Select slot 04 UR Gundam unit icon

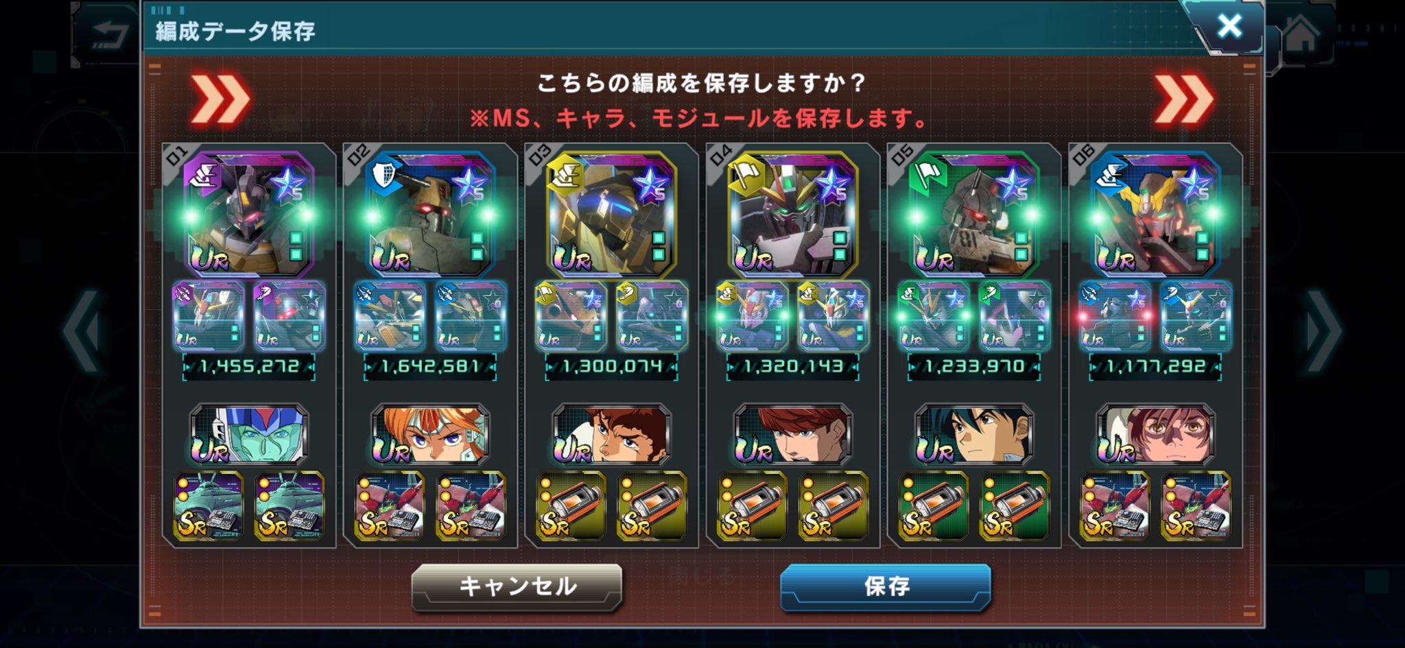792,213
